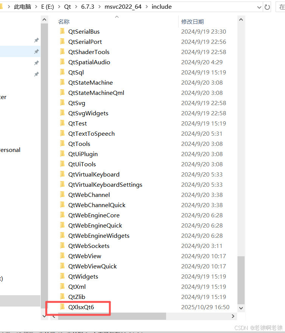Open the address bar history dropdown
This screenshot has height=333, width=285.
[x=259, y=8]
